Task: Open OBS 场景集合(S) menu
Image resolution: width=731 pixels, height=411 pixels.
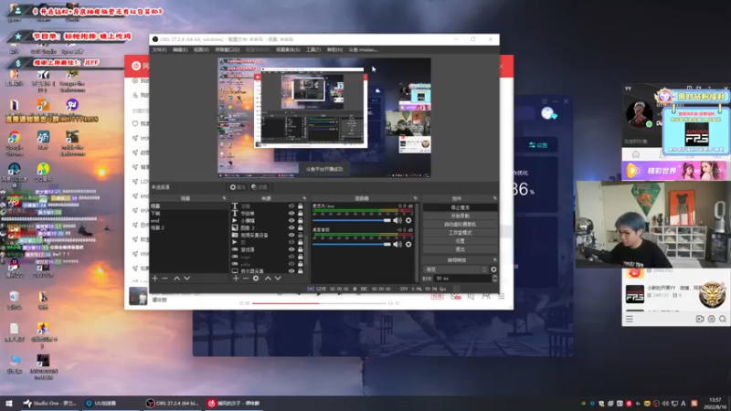Action: click(x=288, y=50)
